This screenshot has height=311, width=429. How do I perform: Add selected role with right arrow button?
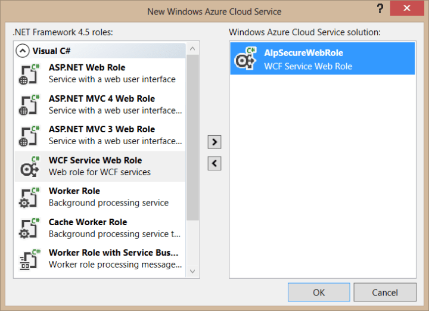coord(214,142)
